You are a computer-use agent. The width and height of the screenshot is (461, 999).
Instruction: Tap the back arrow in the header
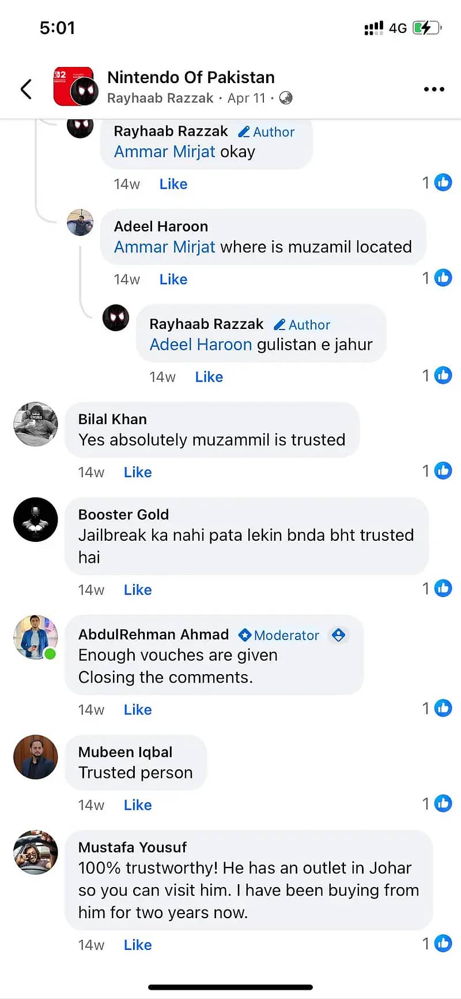pyautogui.click(x=26, y=89)
